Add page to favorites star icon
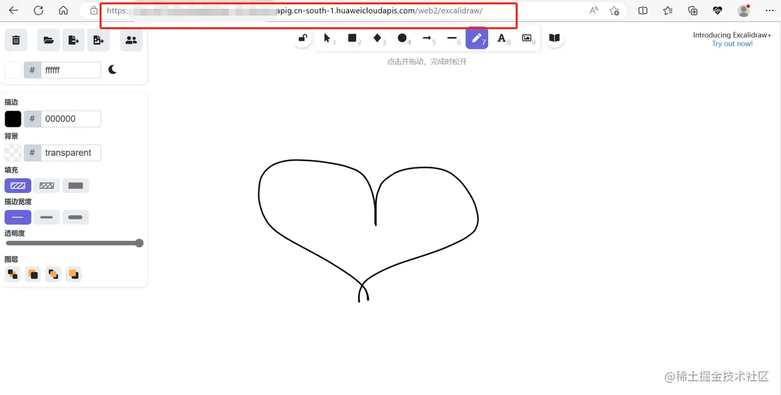Image resolution: width=781 pixels, height=395 pixels. (614, 10)
